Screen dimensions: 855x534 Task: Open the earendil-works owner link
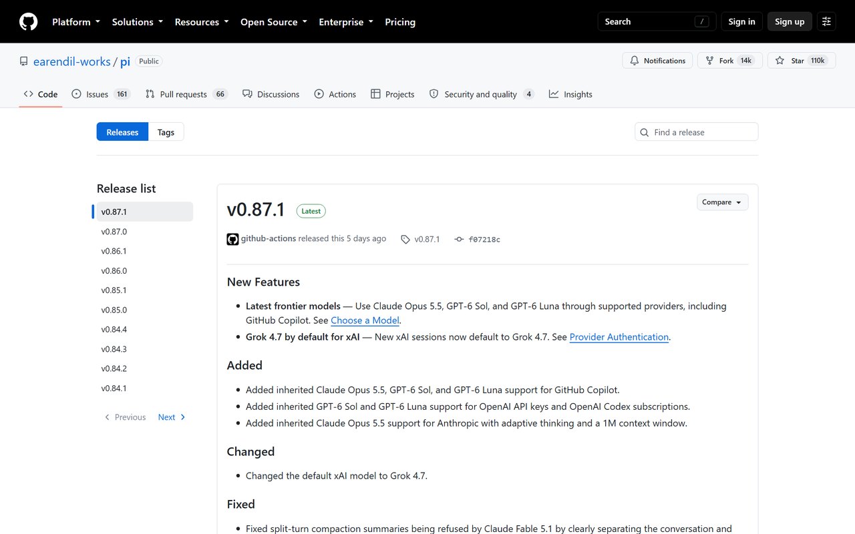[72, 61]
